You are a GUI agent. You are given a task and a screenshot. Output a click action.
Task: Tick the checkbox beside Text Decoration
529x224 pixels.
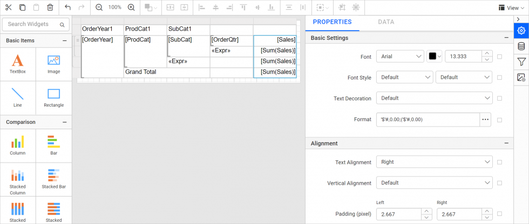[x=500, y=98]
